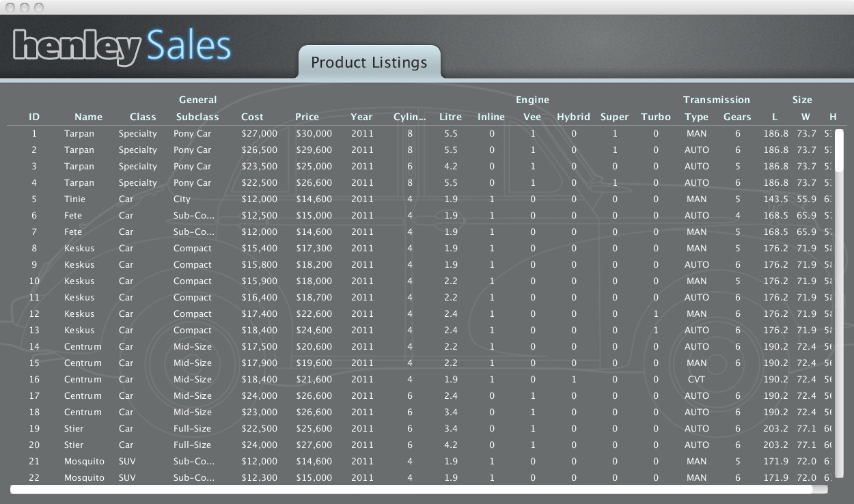The width and height of the screenshot is (854, 504).
Task: Open the Product Listings tab
Action: pos(369,63)
